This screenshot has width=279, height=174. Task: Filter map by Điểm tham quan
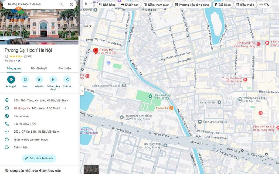(x=157, y=5)
